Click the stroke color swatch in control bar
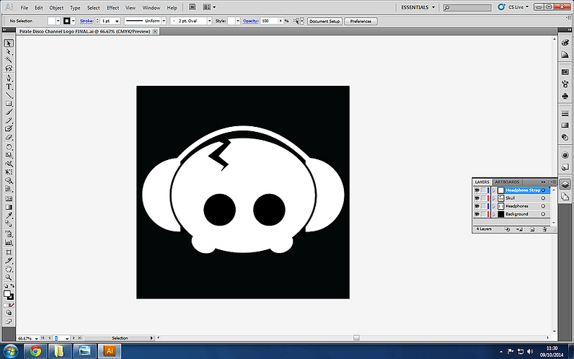Screen dimensions: 574x359 coord(66,21)
